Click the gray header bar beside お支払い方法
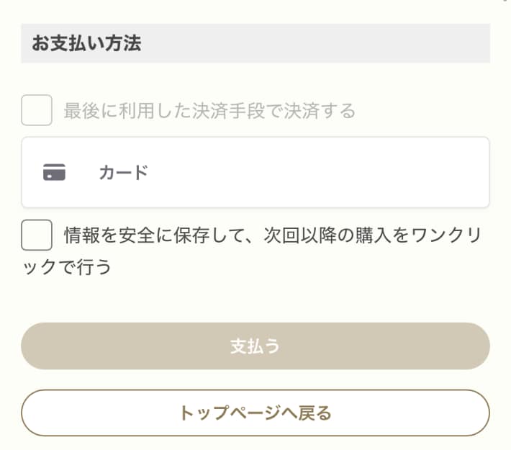 click(315, 43)
